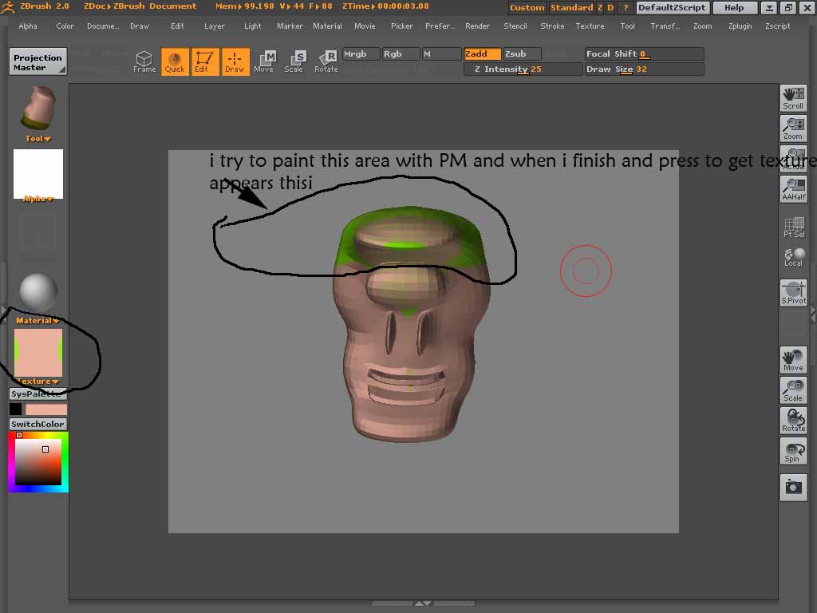Open the Stencil menu
This screenshot has height=613, width=817.
pyautogui.click(x=515, y=26)
